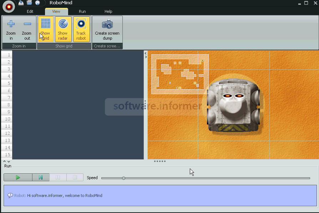Click the open folder icon in title bar
This screenshot has width=319, height=213.
pyautogui.click(x=29, y=2)
